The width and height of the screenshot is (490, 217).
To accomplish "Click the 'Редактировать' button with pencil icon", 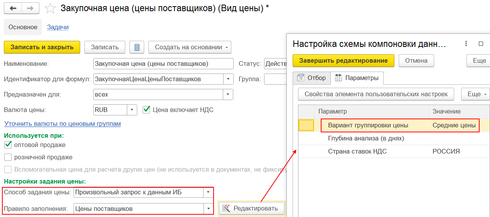I will tap(252, 209).
